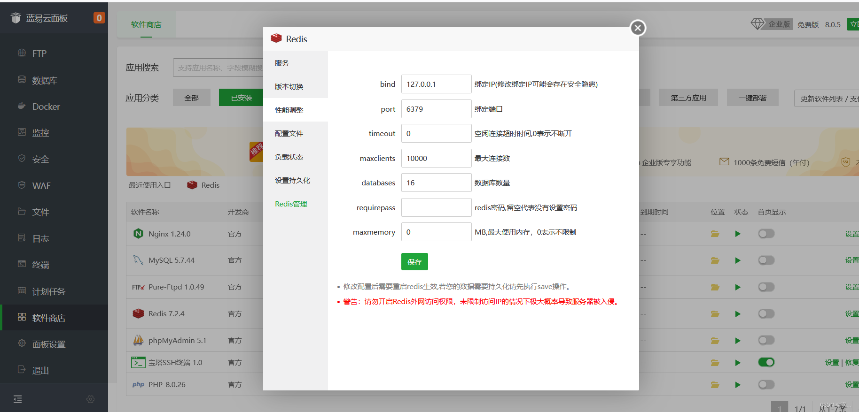Screen dimensions: 859x412
Task: Click the databases input field
Action: point(436,183)
